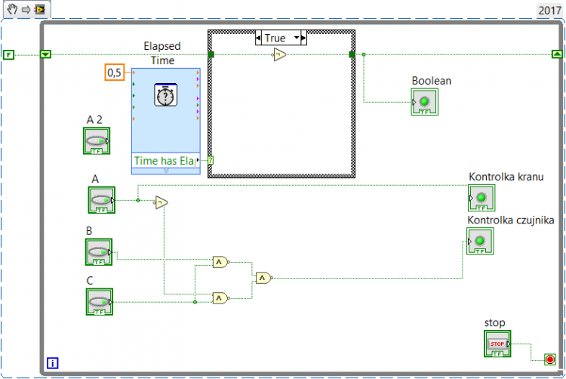Click the loop iteration terminal i

coord(52,363)
